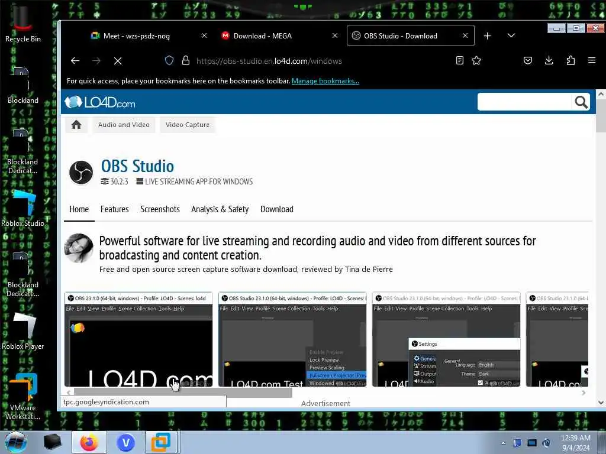Open Firefox application menu
The height and width of the screenshot is (454, 606).
coord(591,61)
